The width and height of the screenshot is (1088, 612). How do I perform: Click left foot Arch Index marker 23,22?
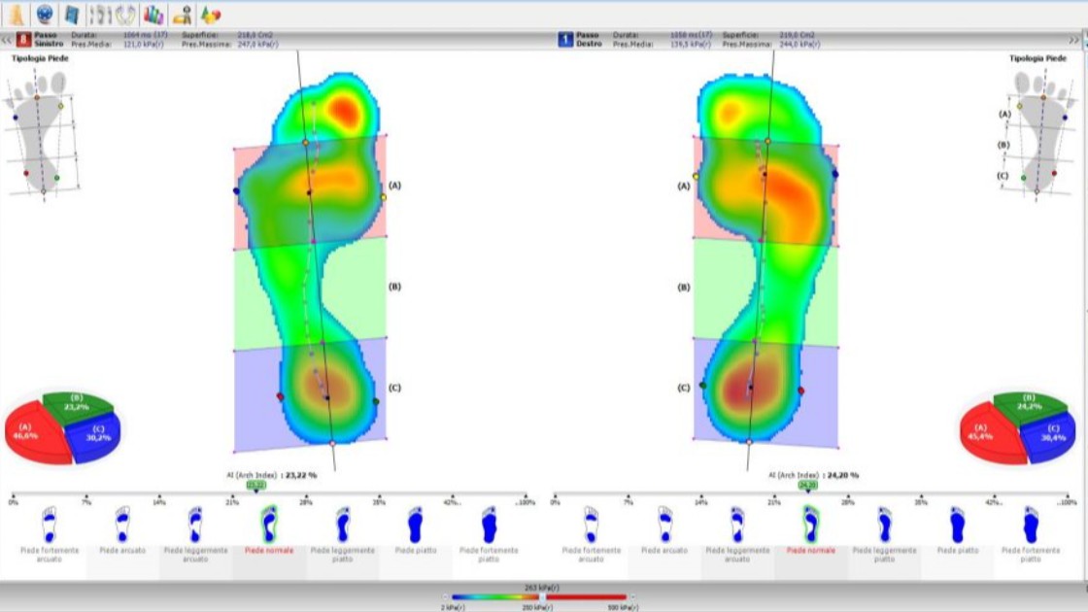click(255, 486)
